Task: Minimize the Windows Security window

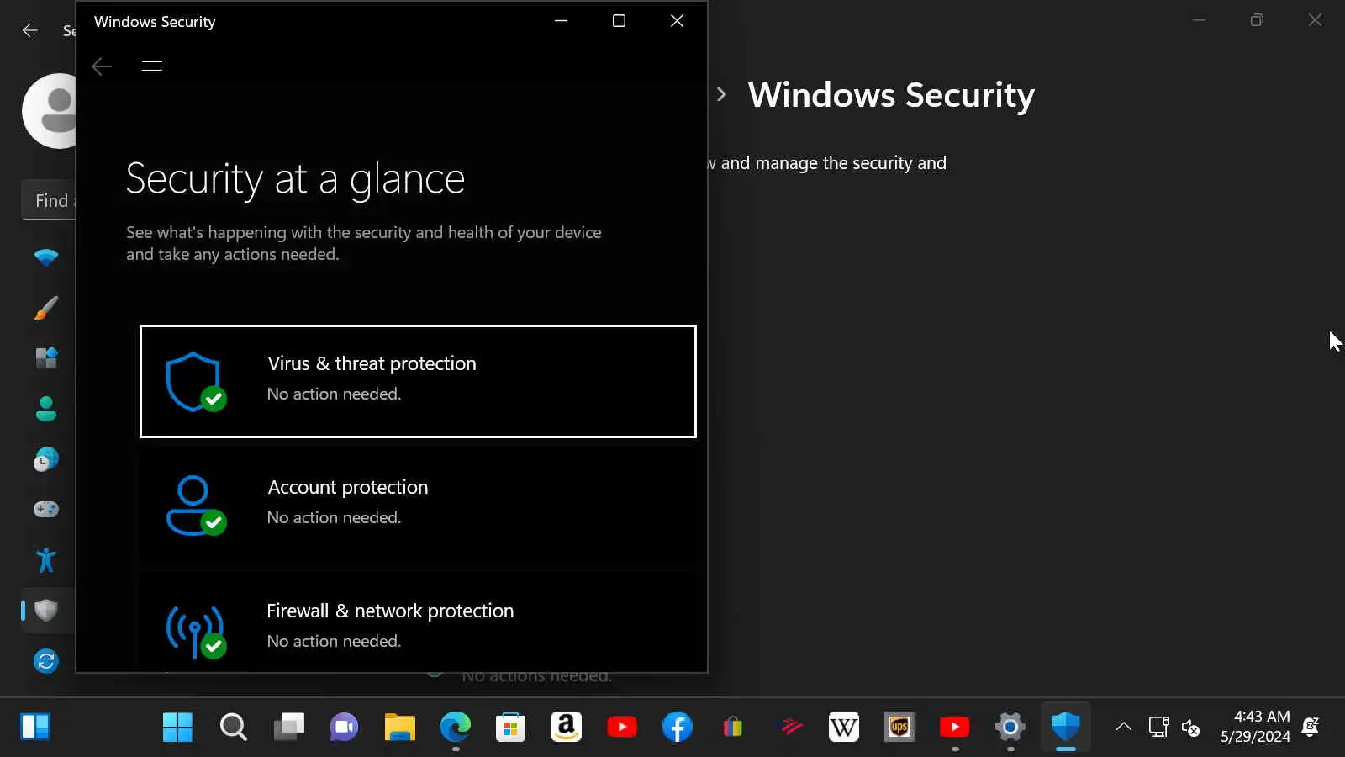Action: [561, 21]
